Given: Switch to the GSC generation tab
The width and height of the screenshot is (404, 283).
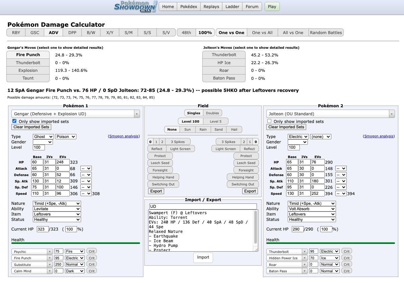Looking at the screenshot, I should pos(35,32).
